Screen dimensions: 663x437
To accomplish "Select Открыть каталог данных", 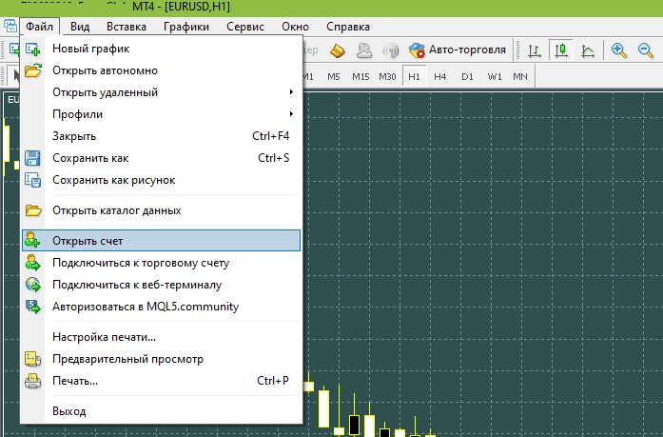I will click(x=161, y=210).
